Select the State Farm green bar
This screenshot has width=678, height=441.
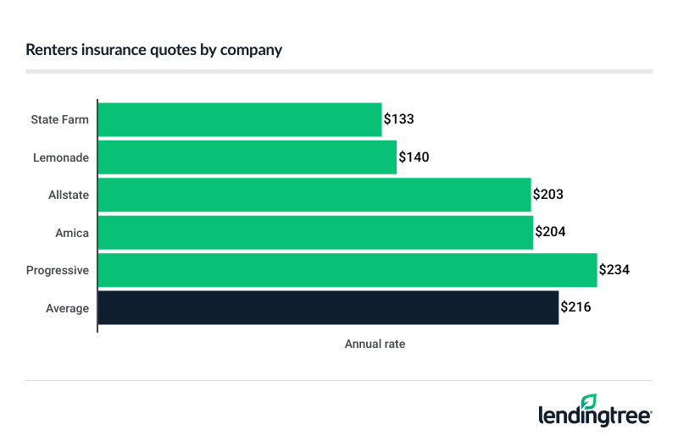240,119
